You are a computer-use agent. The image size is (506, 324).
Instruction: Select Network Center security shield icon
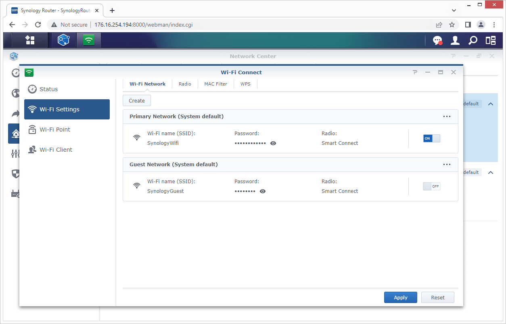pyautogui.click(x=15, y=174)
